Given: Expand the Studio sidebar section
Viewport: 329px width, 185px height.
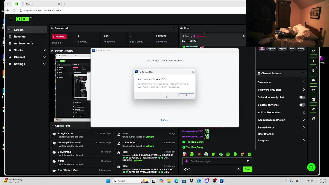Looking at the screenshot, I should point(27,50).
